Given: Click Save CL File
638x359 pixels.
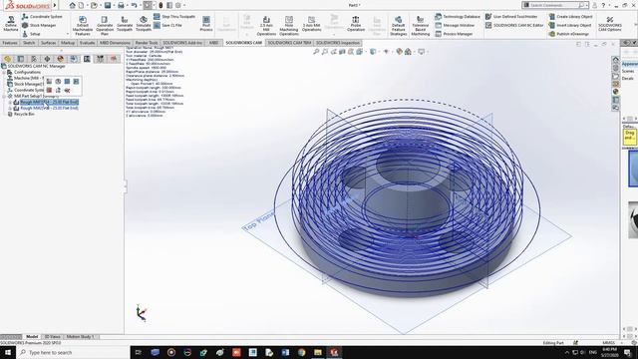Looking at the screenshot, I should [167, 25].
